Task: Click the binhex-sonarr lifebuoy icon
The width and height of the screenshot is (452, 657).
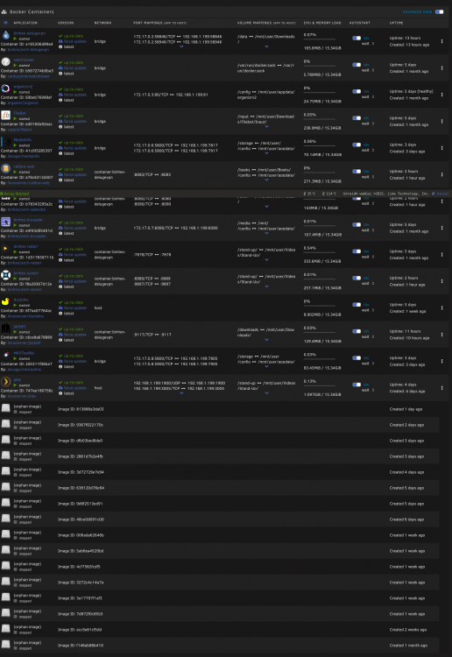Action: click(6, 275)
